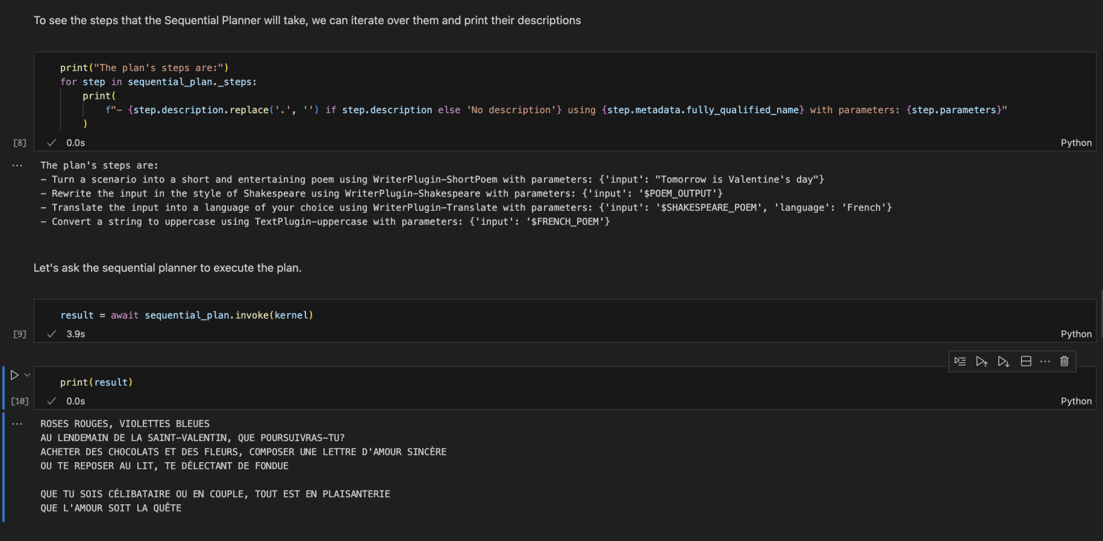The width and height of the screenshot is (1103, 541).
Task: Delete the print(result) cell
Action: coord(1064,361)
